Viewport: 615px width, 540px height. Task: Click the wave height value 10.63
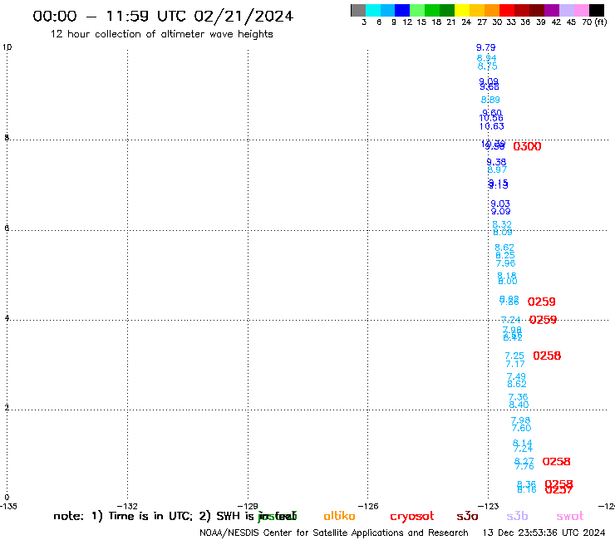pos(491,126)
